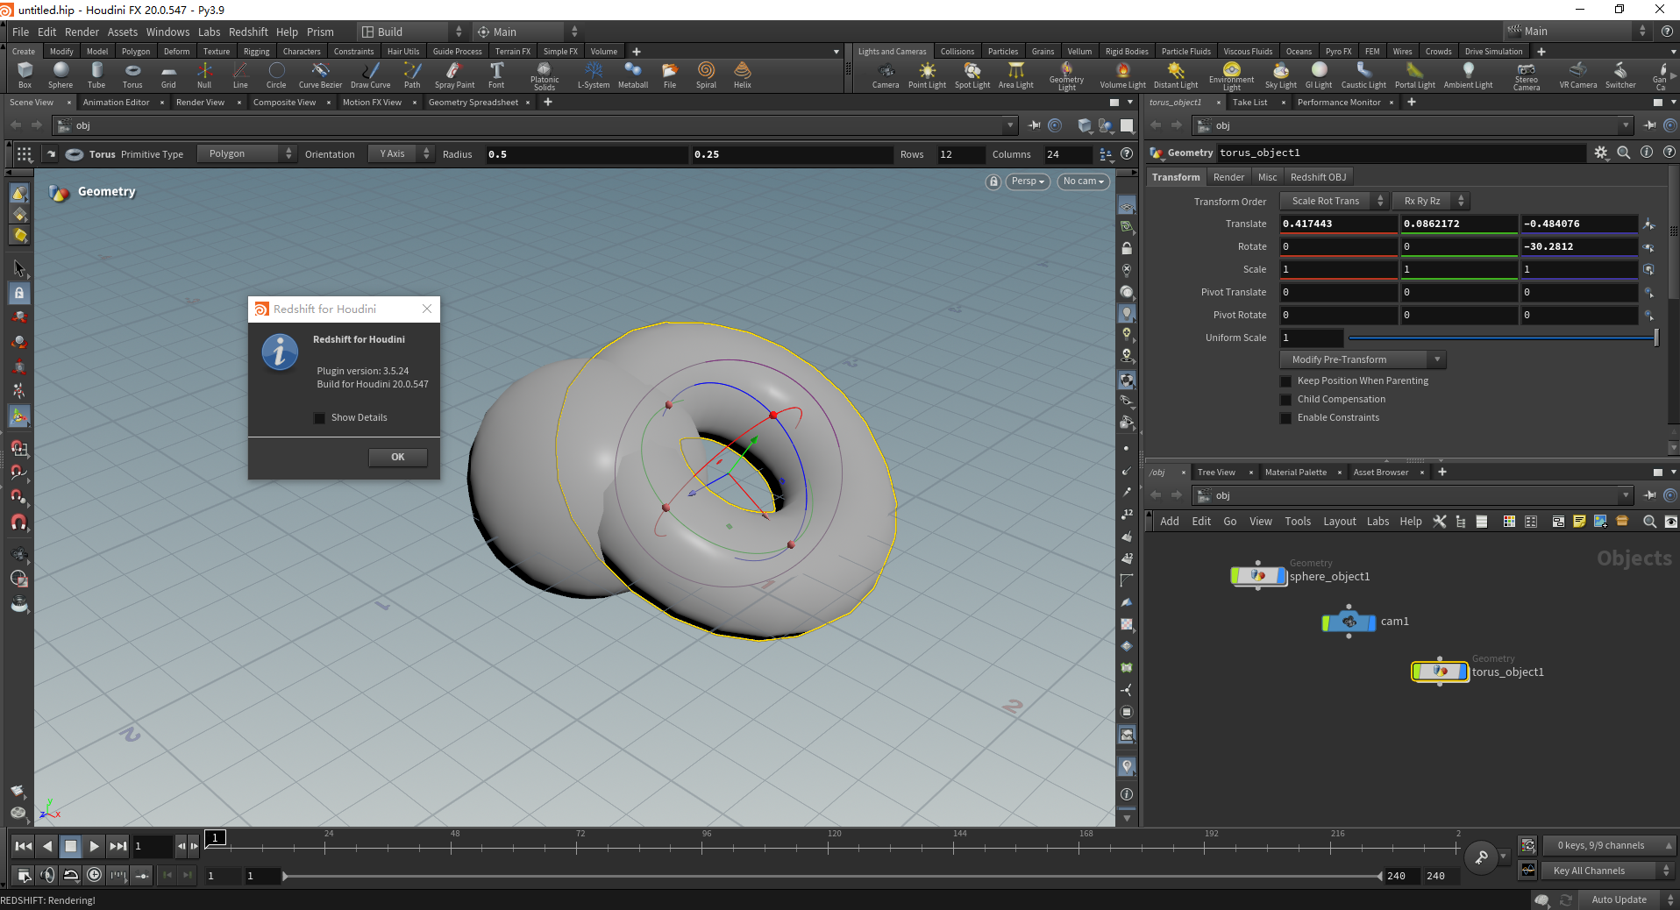This screenshot has height=910, width=1680.
Task: Add a Point Light from shelf
Action: [927, 75]
